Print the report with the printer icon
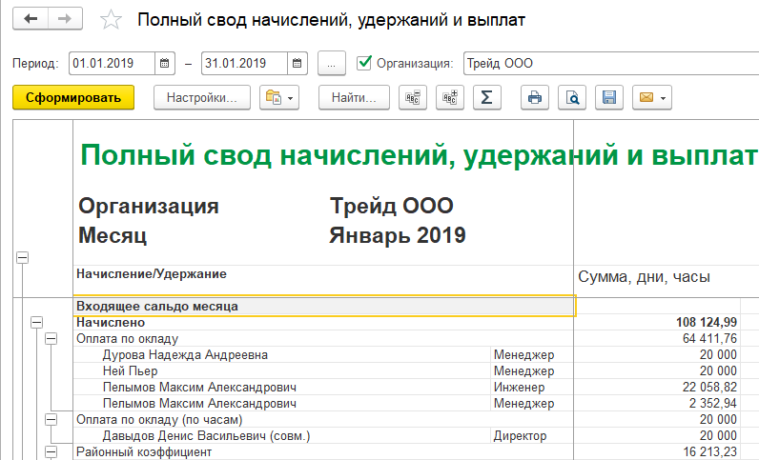Viewport: 759px width, 460px height. [x=534, y=98]
